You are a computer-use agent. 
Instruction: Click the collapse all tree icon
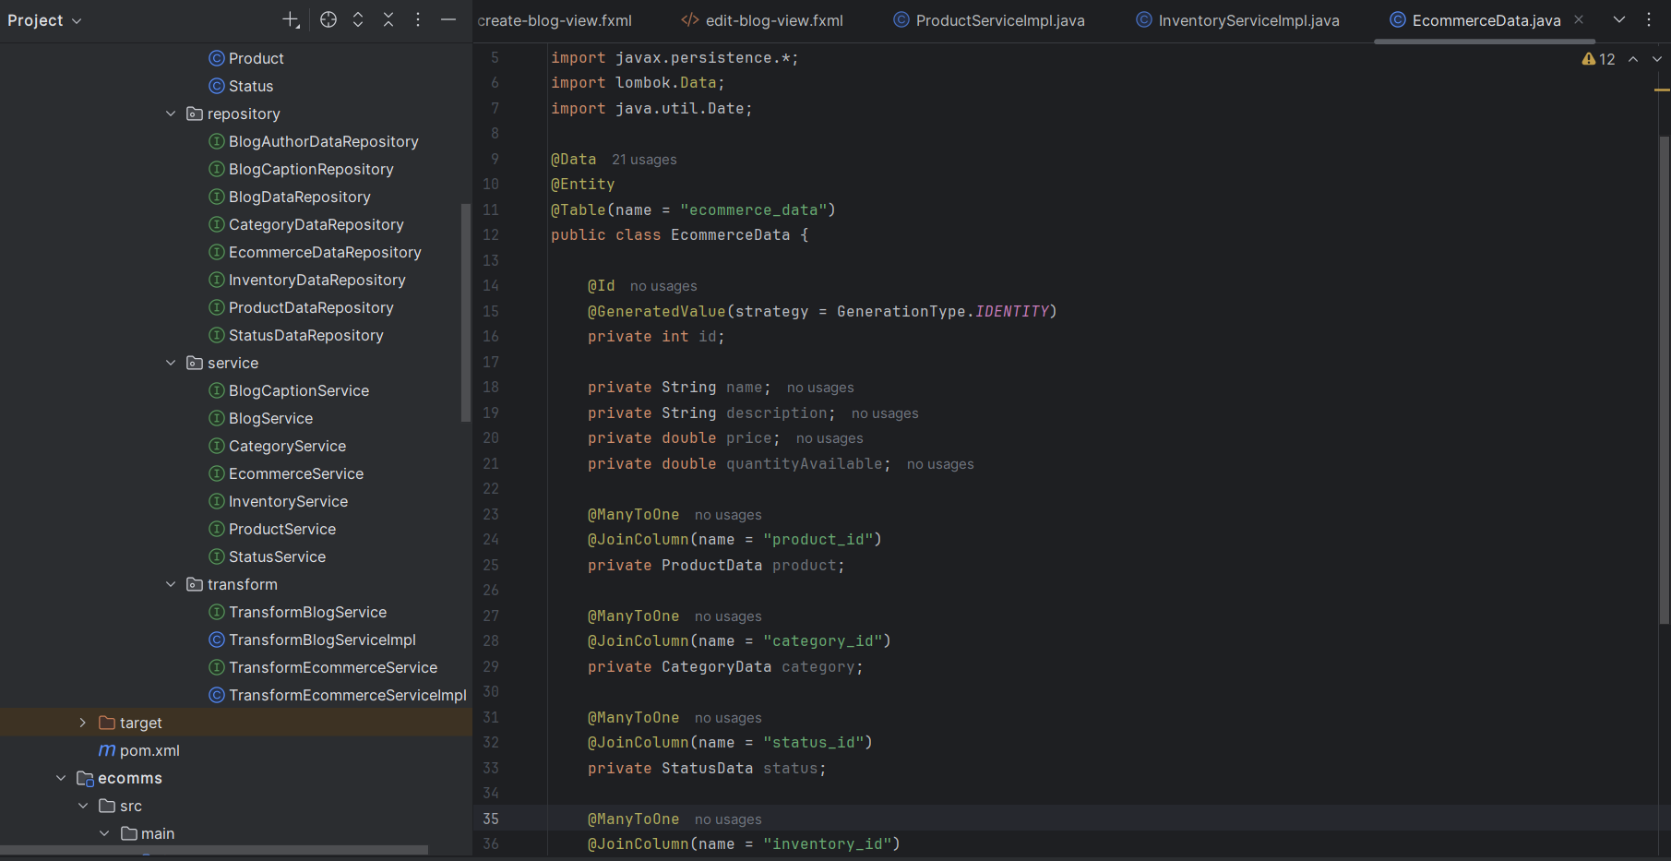pos(388,19)
